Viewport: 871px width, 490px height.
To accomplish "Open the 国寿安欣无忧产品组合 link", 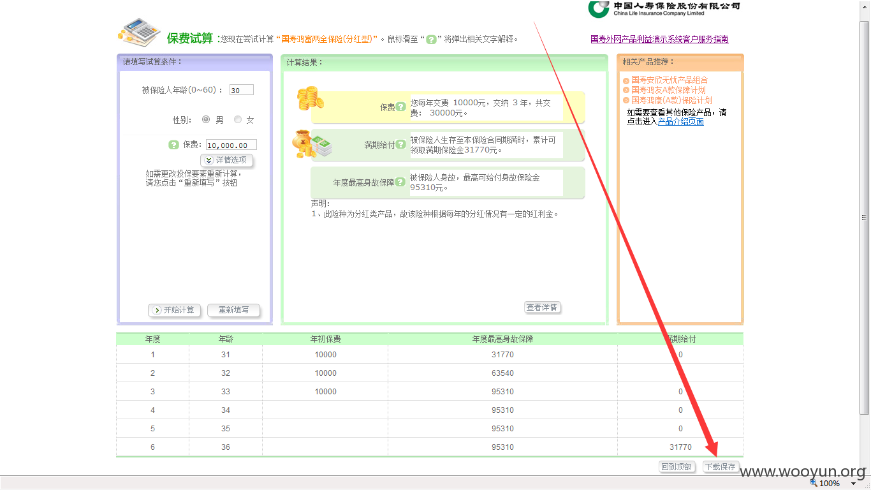I will click(670, 80).
